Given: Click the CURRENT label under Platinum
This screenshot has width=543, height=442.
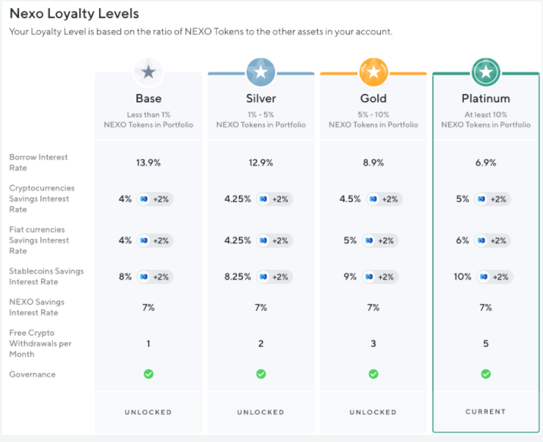Looking at the screenshot, I should point(486,411).
